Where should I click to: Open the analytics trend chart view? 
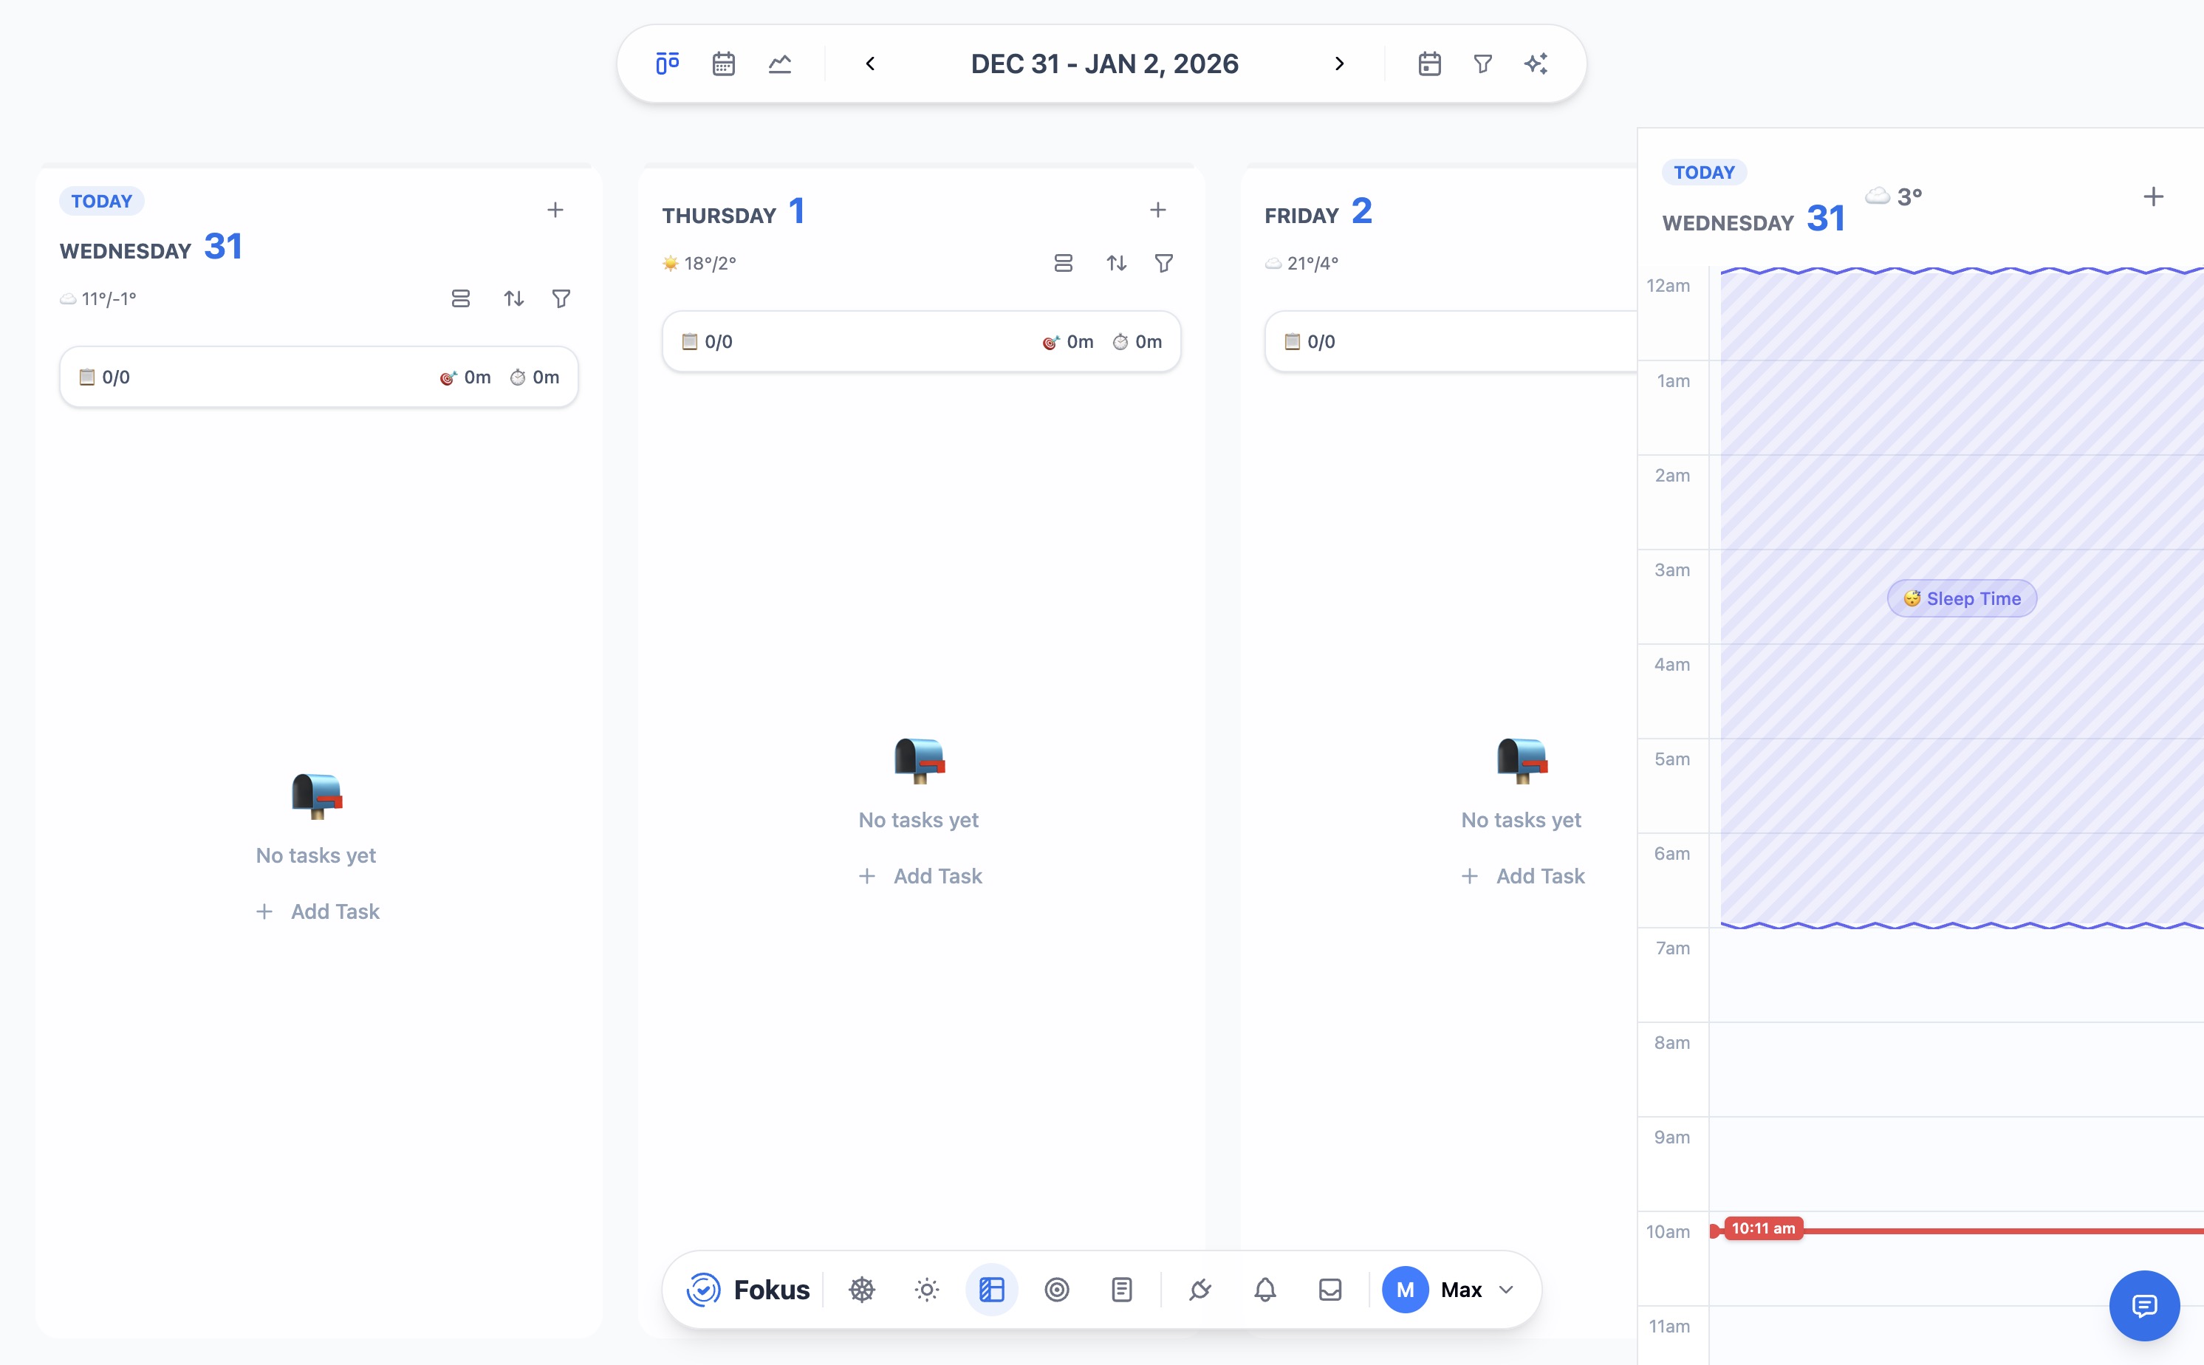pyautogui.click(x=779, y=64)
